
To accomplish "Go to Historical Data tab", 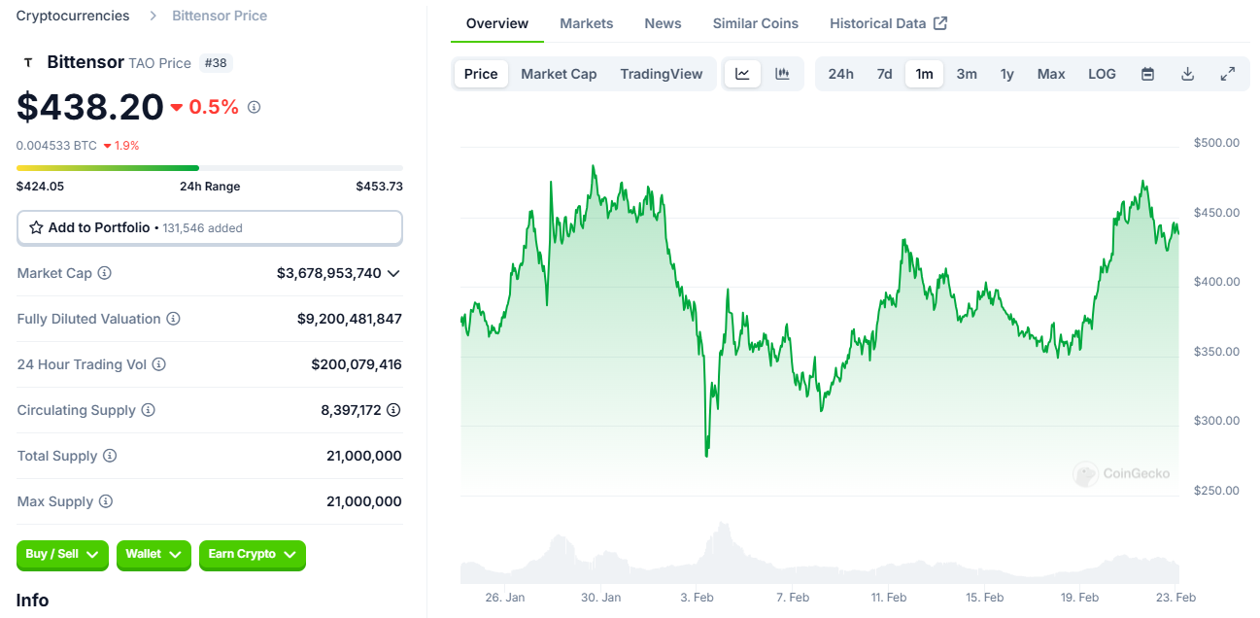I will 888,23.
